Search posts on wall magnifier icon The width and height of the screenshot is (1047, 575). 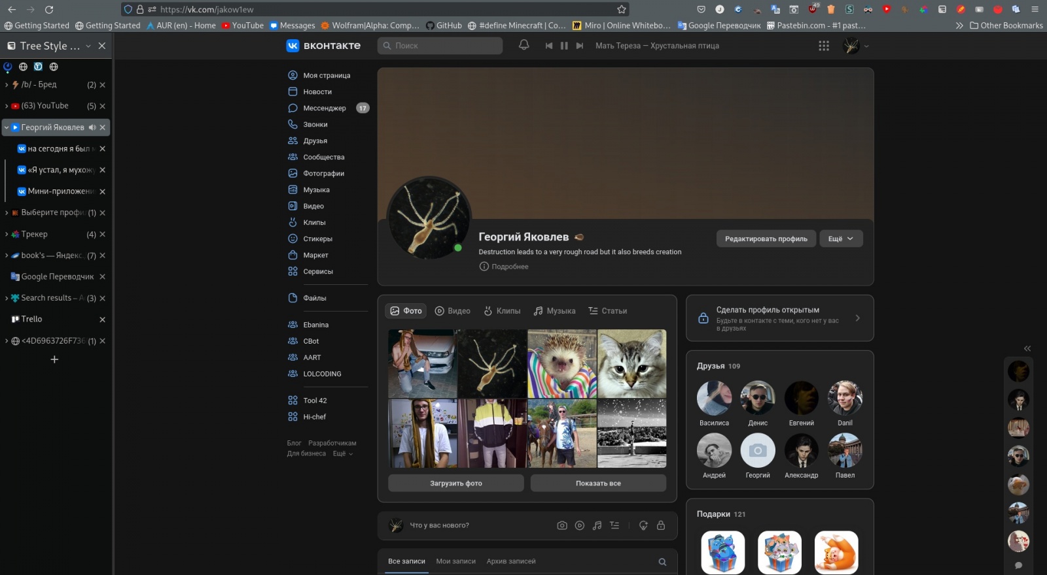click(x=662, y=562)
